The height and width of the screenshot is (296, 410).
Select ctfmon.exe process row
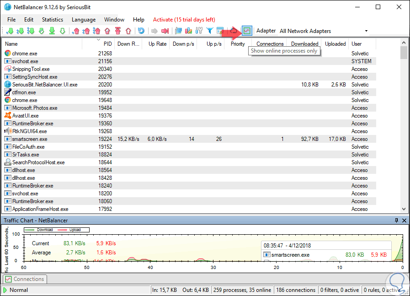pyautogui.click(x=190, y=92)
